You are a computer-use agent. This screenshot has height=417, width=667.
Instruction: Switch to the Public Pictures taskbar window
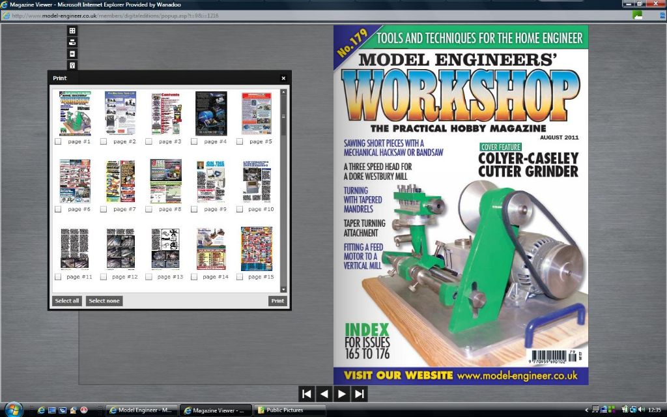[290, 410]
